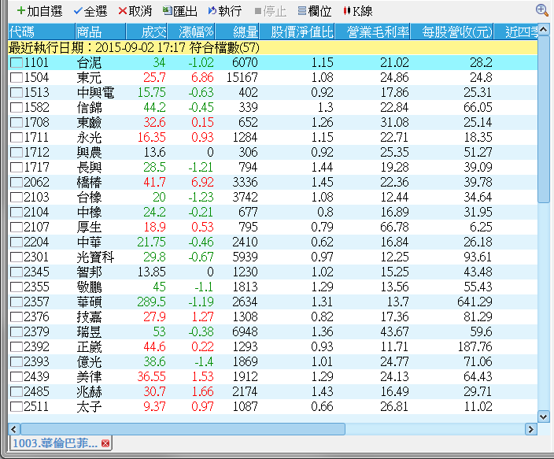Screen dimensions: 554x459
Task: Click gross margin 66.78 in 厚生 row
Action: (x=394, y=227)
